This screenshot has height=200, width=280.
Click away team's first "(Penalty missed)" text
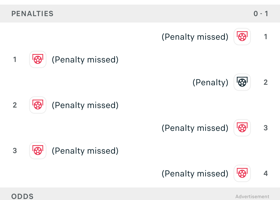pos(195,37)
